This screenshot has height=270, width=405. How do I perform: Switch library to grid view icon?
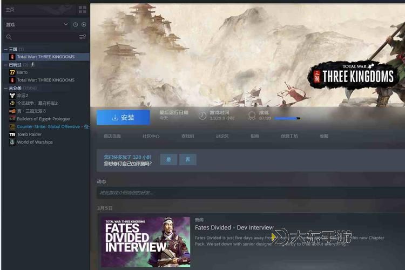click(83, 10)
